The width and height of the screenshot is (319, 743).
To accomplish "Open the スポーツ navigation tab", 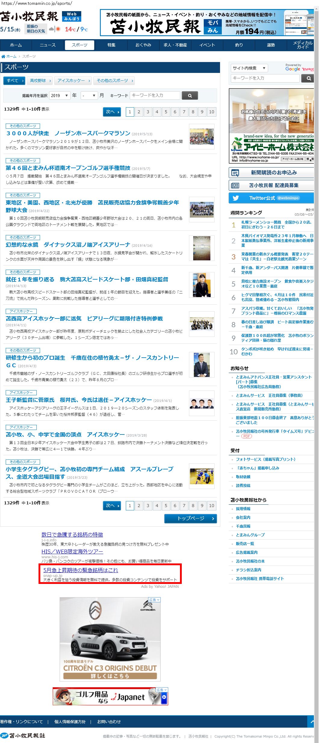I will click(x=79, y=45).
